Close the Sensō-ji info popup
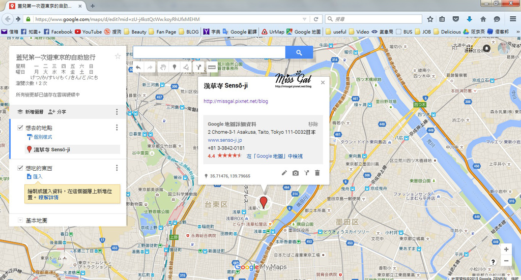This screenshot has height=280, width=521. point(323,82)
